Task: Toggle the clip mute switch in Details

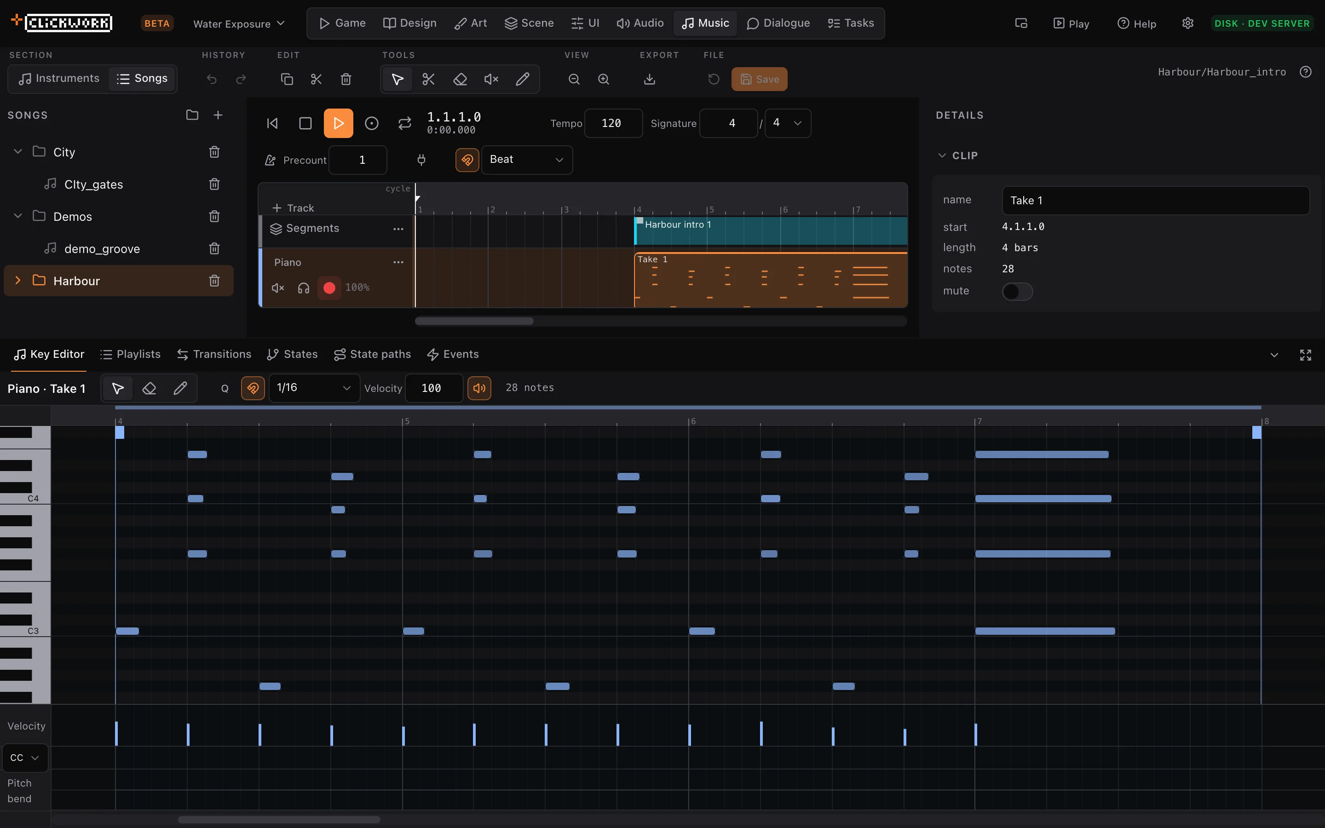Action: pyautogui.click(x=1017, y=291)
